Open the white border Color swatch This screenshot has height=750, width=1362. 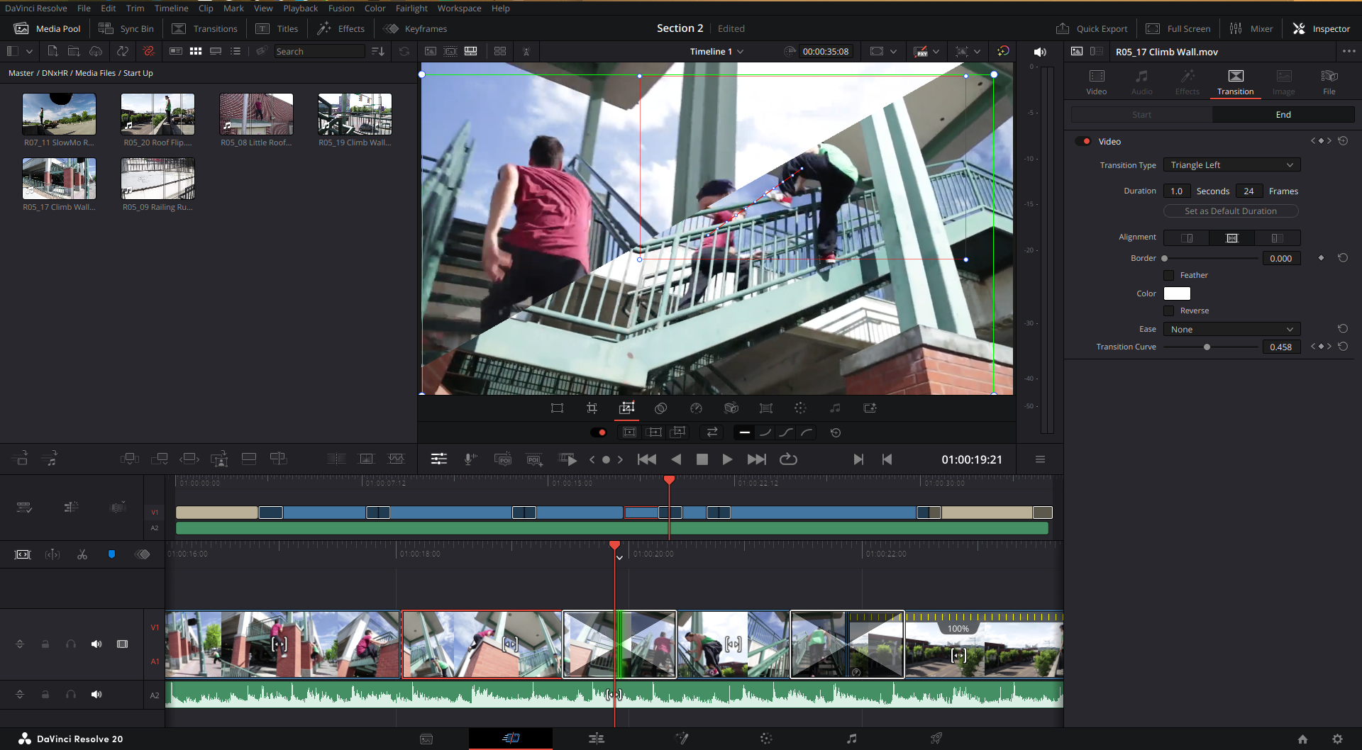click(x=1177, y=293)
